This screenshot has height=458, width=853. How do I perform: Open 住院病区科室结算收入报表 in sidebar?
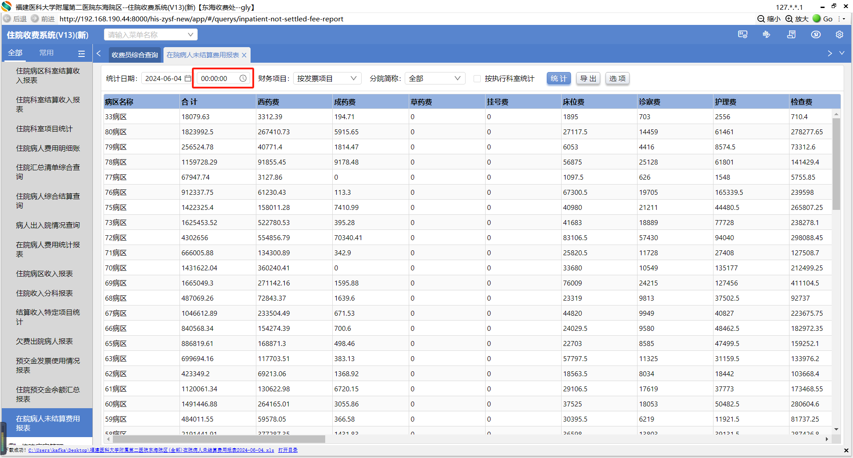tap(48, 76)
